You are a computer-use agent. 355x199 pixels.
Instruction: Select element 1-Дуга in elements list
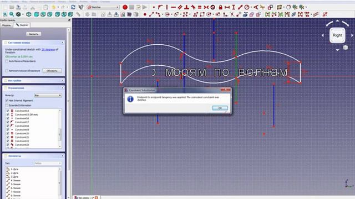pos(14,169)
